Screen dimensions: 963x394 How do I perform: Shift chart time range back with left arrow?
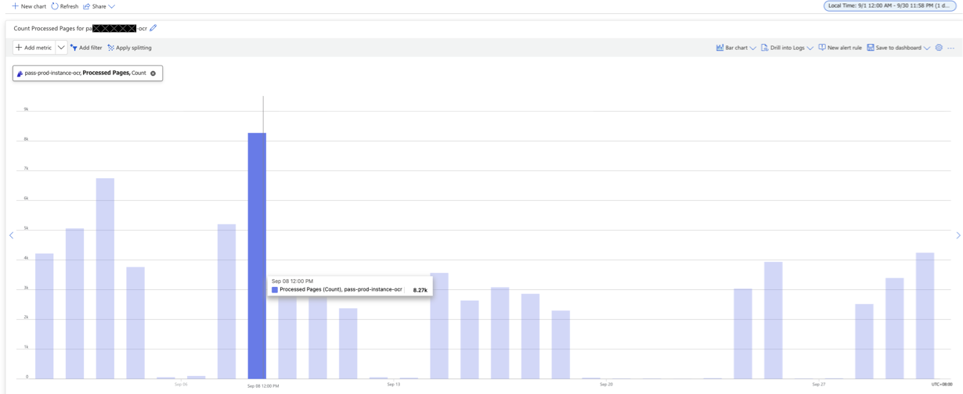[11, 235]
